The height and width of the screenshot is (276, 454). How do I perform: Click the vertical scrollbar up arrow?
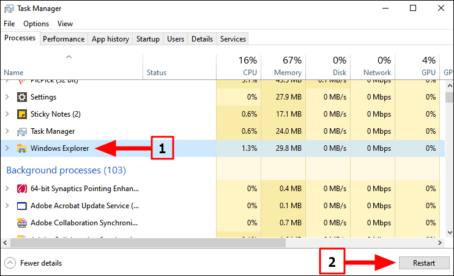449,85
